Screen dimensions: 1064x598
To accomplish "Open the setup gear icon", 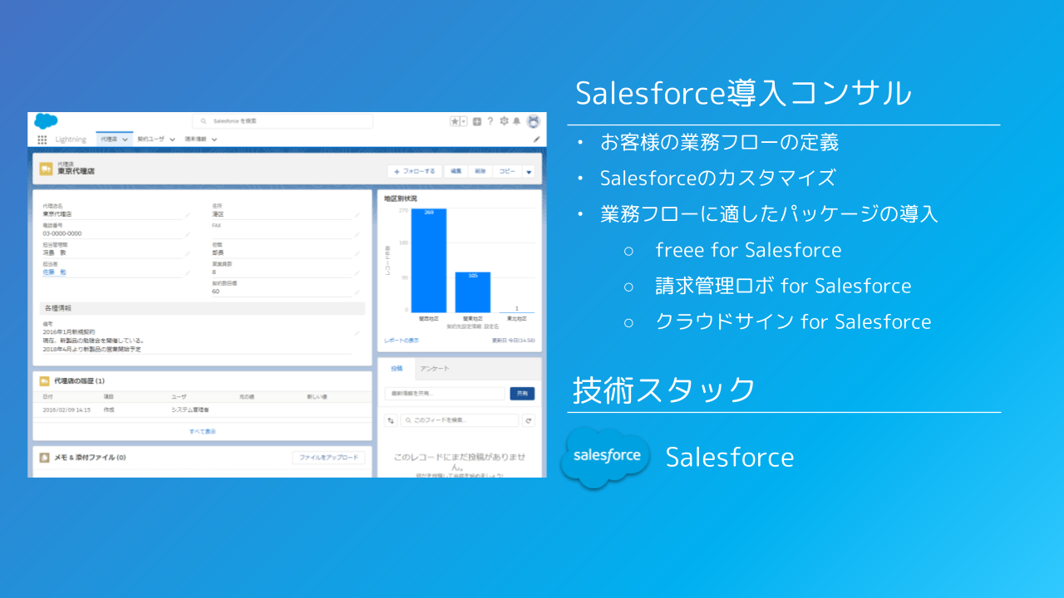I will tap(504, 121).
